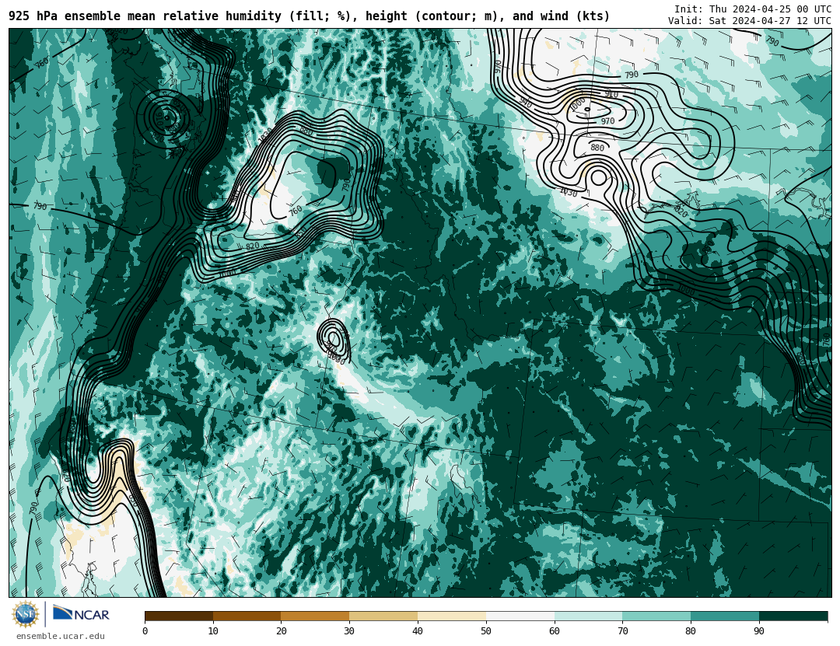The width and height of the screenshot is (840, 646).
Task: Pick the 60–70% pale teal colorbar swatch
Action: (x=588, y=616)
